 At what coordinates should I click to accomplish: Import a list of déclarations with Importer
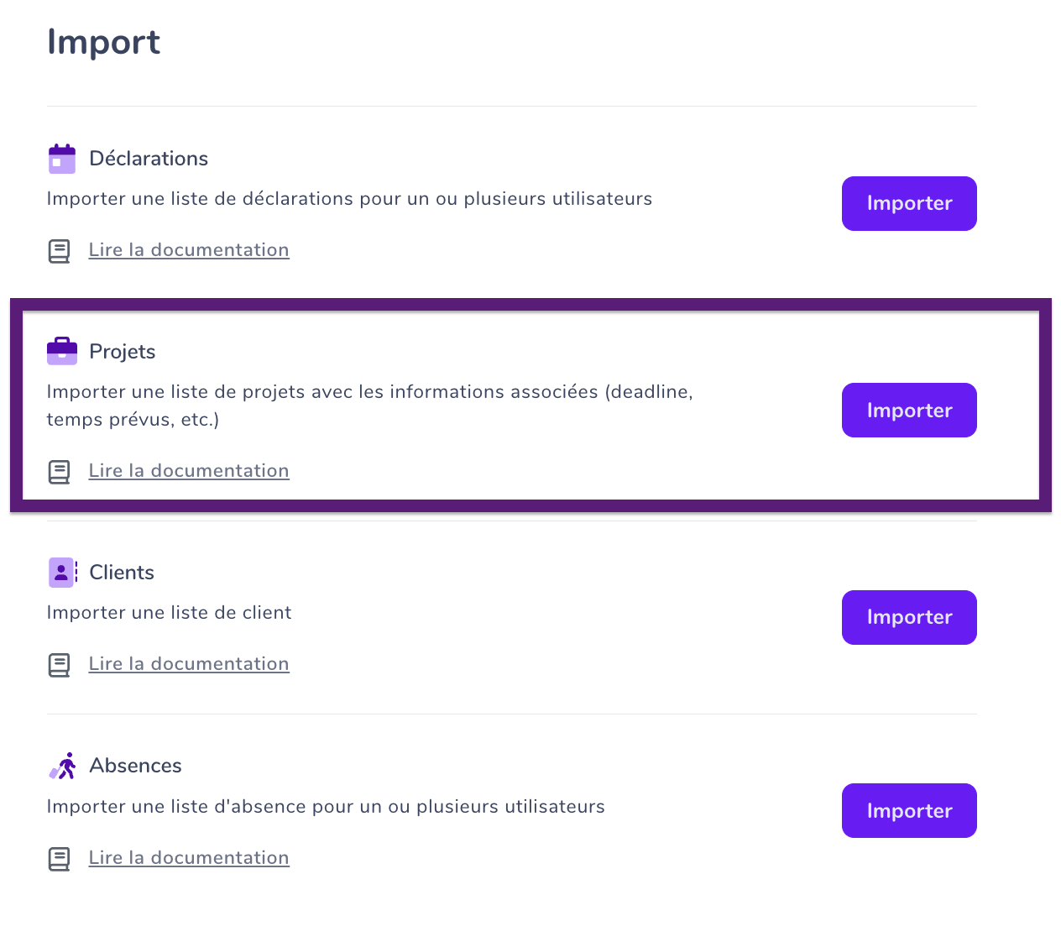(x=909, y=203)
